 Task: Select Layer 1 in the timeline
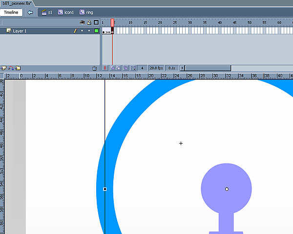pyautogui.click(x=50, y=31)
